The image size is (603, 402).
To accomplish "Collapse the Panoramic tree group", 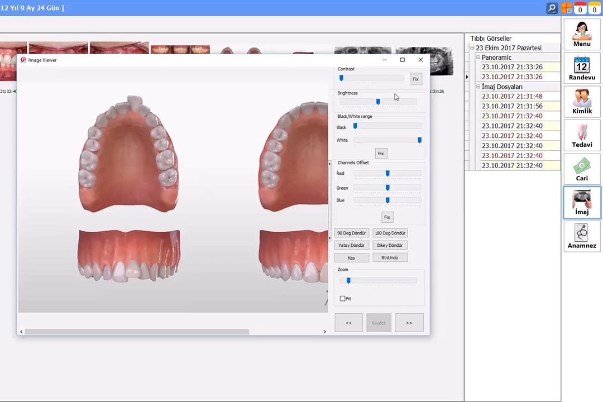I will (478, 58).
